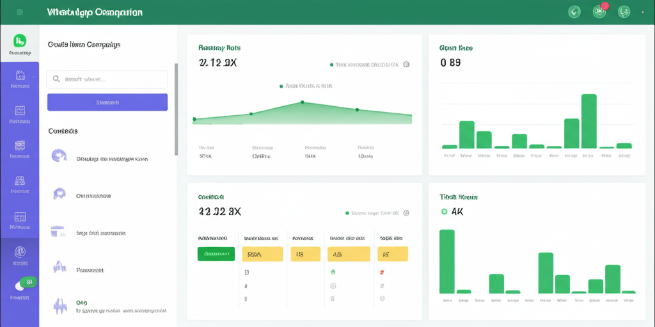Screen dimensions: 655x327
Task: Click the magnifier icon in the search field
Action: click(x=56, y=79)
